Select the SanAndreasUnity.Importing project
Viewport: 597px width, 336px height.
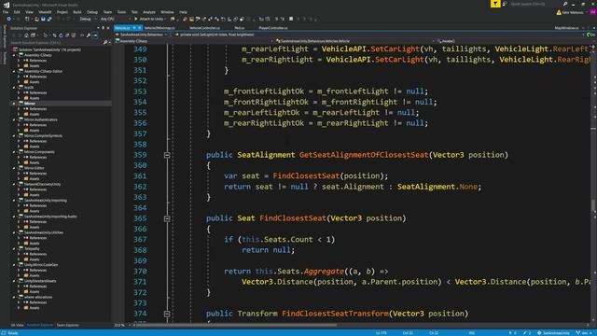click(46, 200)
